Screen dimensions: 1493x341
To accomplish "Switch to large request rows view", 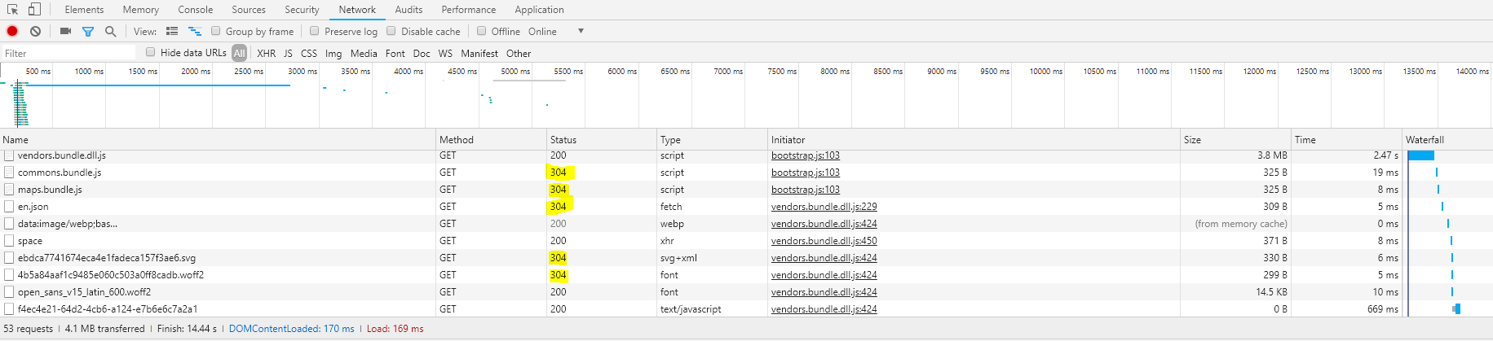I will point(172,32).
